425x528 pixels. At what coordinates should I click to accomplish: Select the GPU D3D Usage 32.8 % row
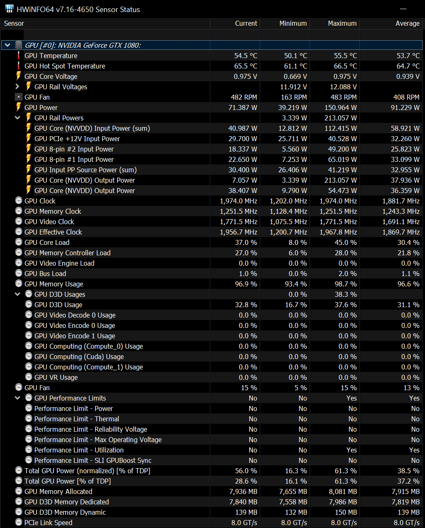[x=212, y=305]
